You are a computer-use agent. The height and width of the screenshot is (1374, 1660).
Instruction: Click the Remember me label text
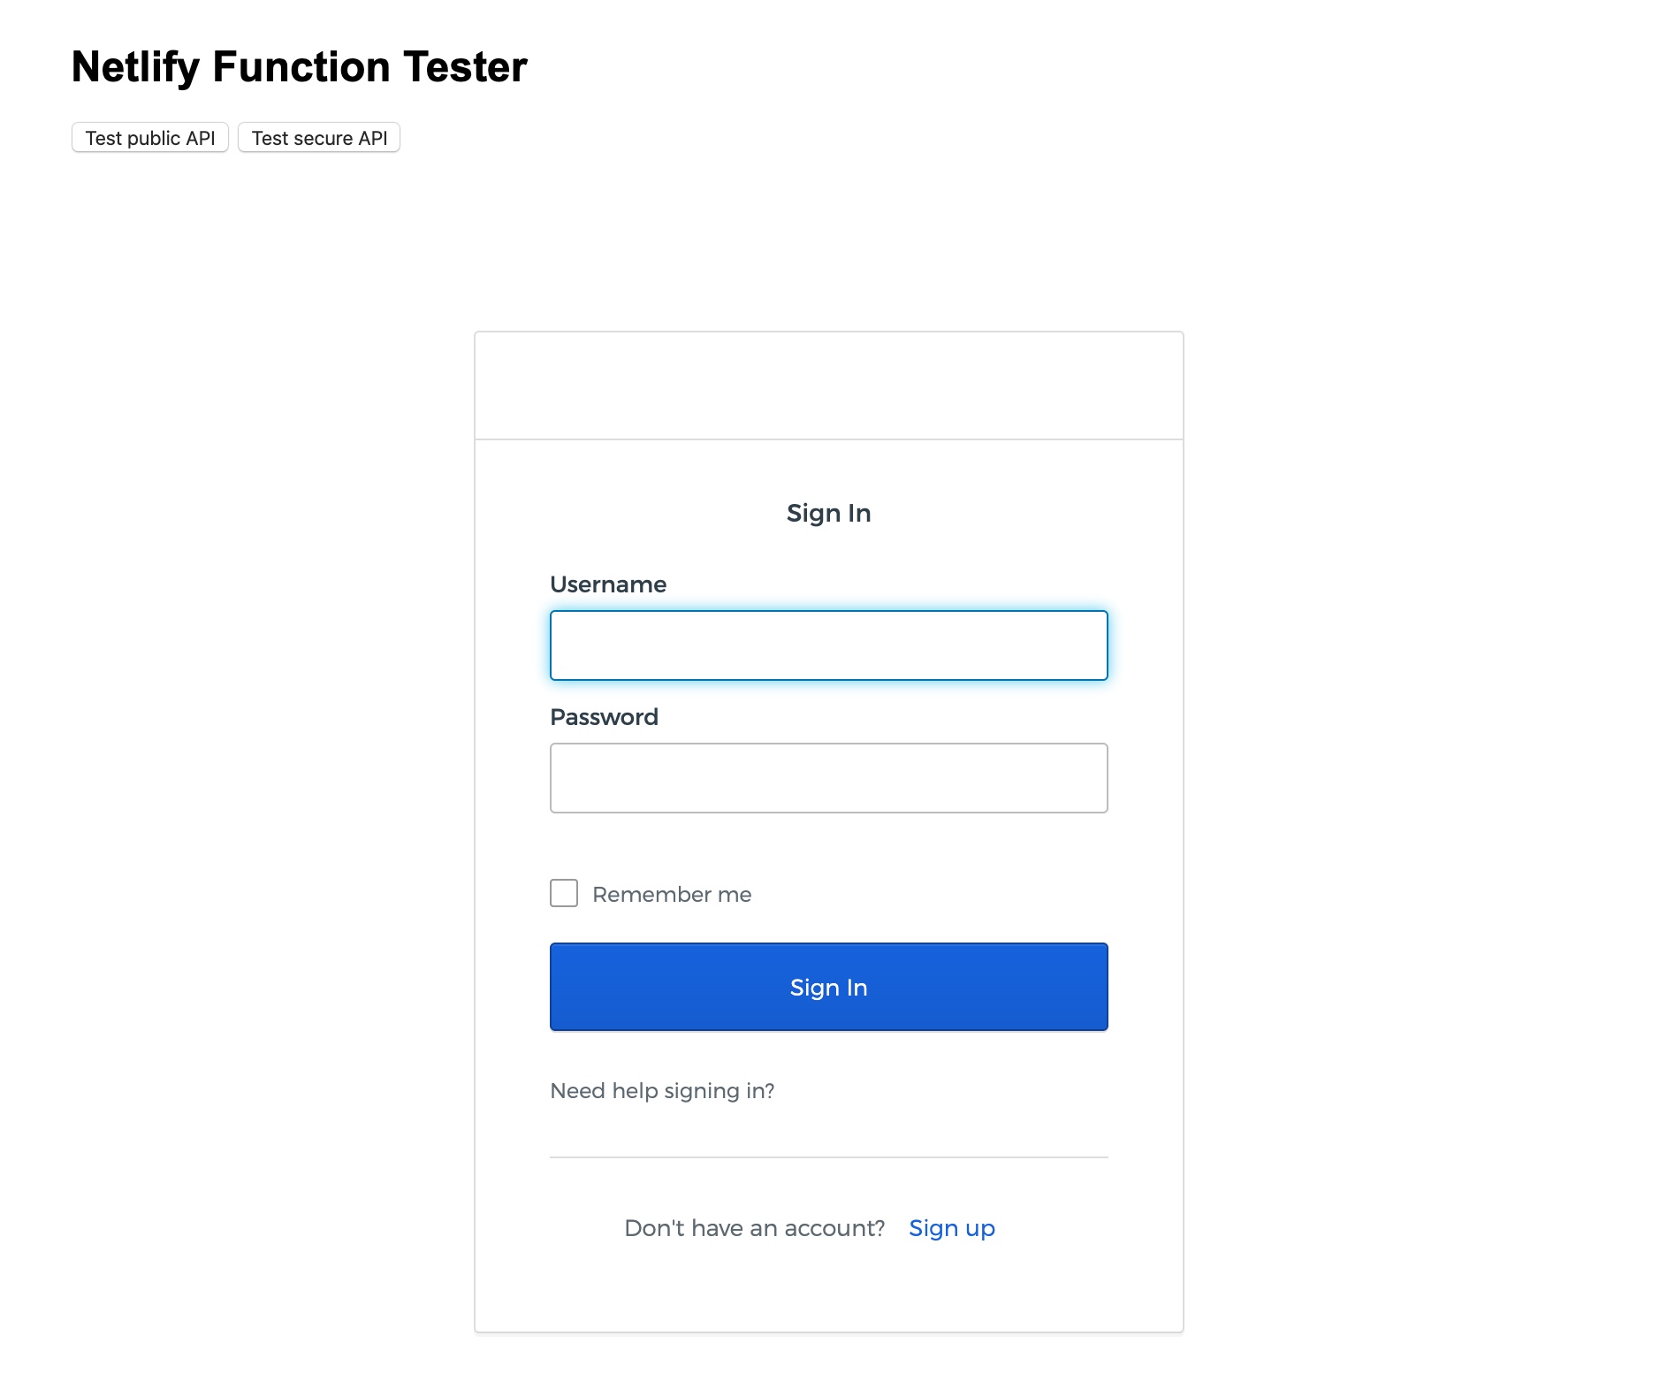tap(672, 895)
